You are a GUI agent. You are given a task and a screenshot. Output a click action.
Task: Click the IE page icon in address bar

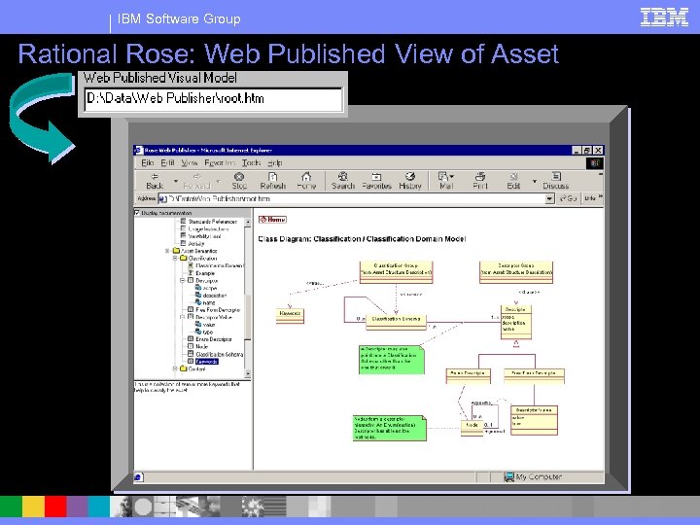tap(162, 198)
